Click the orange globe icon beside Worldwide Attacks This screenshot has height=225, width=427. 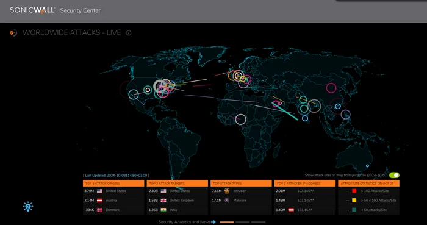pyautogui.click(x=13, y=33)
